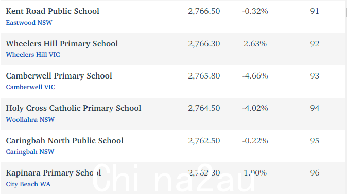Click the Kapinara Primary School name
Screen dimensions: 347x194
54,173
